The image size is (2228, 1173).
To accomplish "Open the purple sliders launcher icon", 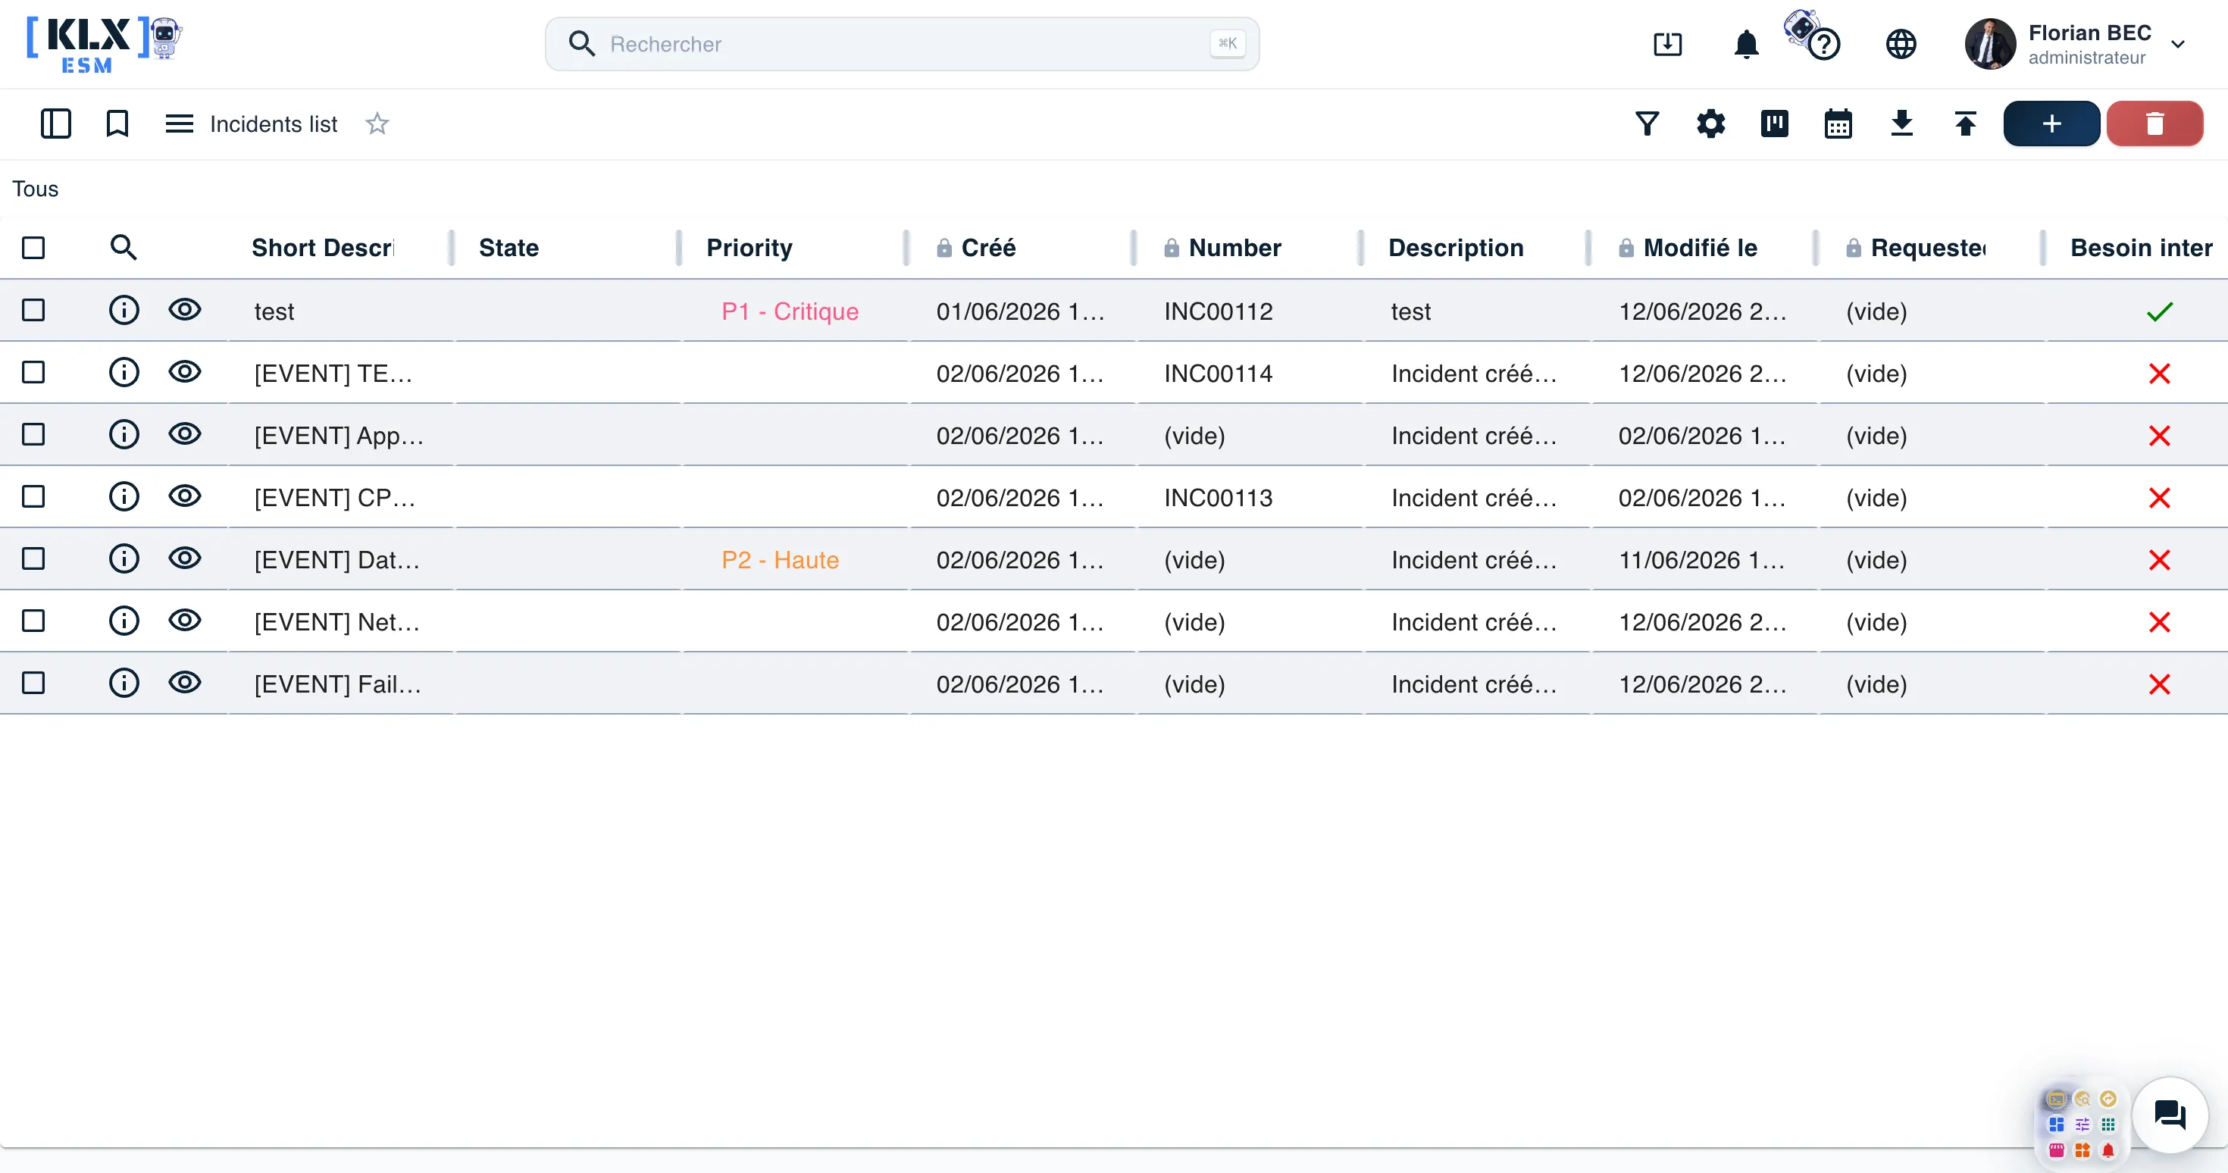I will [2082, 1125].
